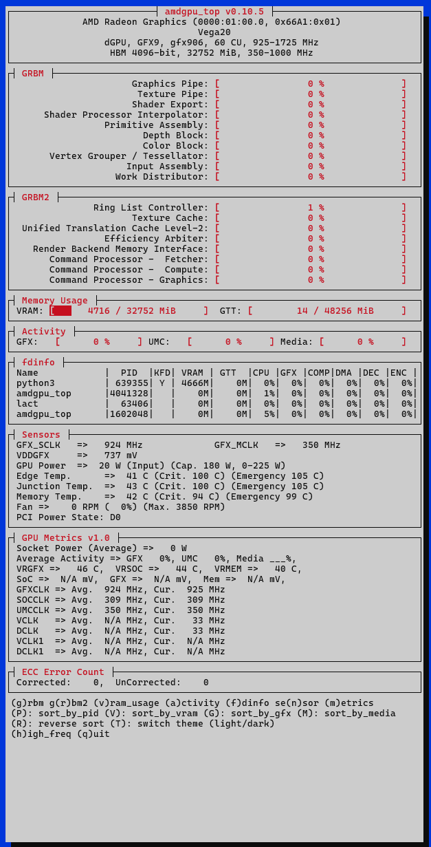This screenshot has width=431, height=847.
Task: Click the GPU Metrics v1.0 header
Action: tap(66, 537)
